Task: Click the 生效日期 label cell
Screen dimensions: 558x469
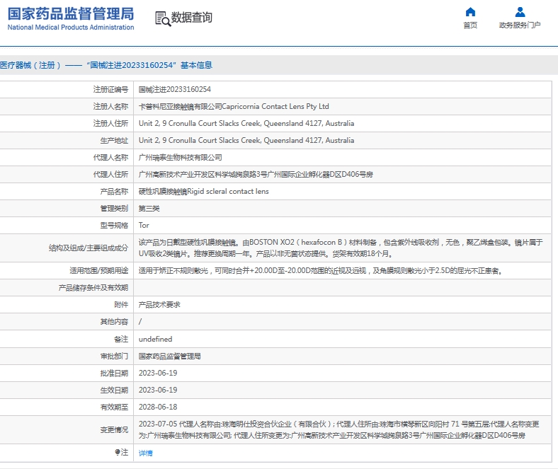Action: point(67,390)
